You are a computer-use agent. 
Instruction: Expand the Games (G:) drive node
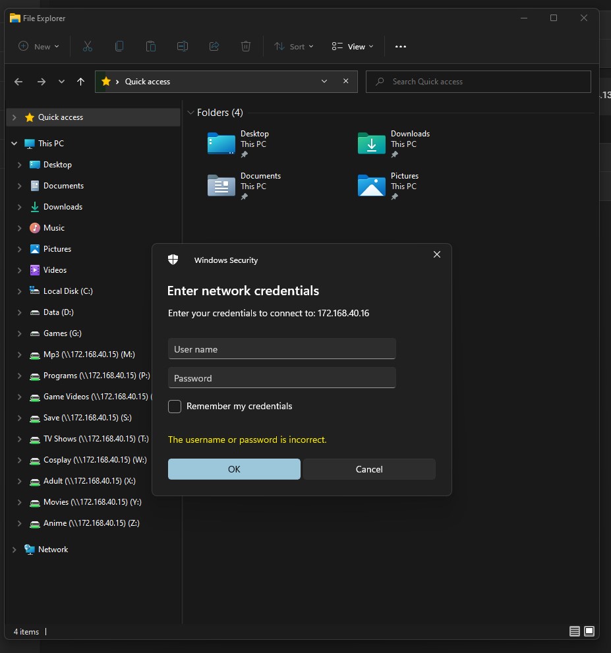tap(19, 333)
